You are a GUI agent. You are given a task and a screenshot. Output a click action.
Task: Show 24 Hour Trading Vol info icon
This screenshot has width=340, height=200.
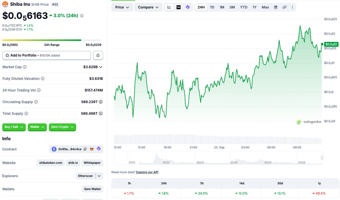click(39, 90)
